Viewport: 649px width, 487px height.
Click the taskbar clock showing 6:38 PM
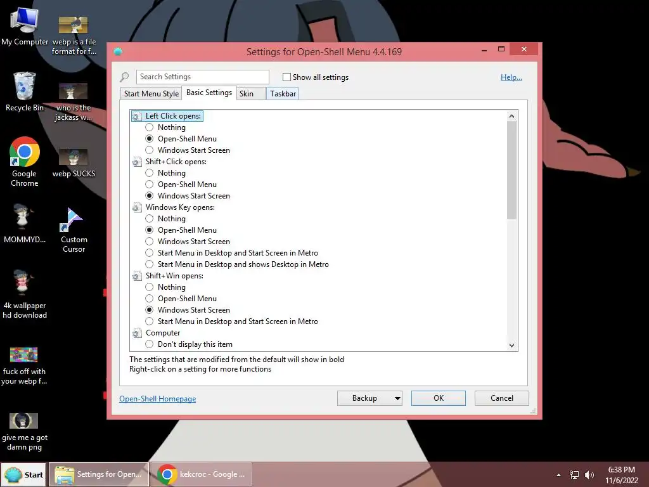[621, 475]
